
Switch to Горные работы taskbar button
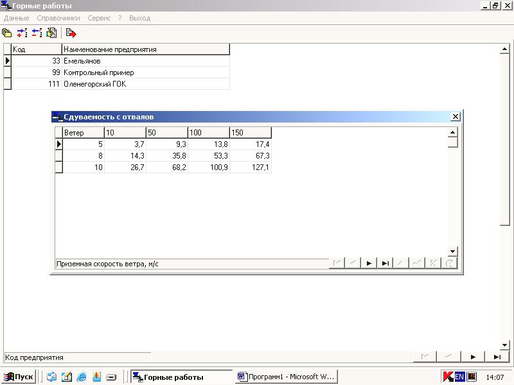click(x=181, y=377)
